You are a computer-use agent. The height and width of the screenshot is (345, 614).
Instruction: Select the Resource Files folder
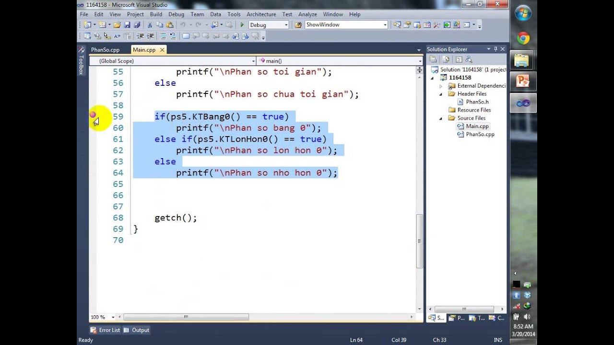coord(474,110)
